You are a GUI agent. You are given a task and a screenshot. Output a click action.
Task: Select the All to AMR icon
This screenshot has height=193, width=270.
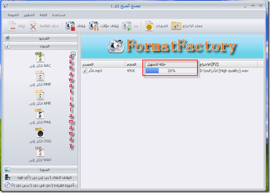tap(40, 95)
